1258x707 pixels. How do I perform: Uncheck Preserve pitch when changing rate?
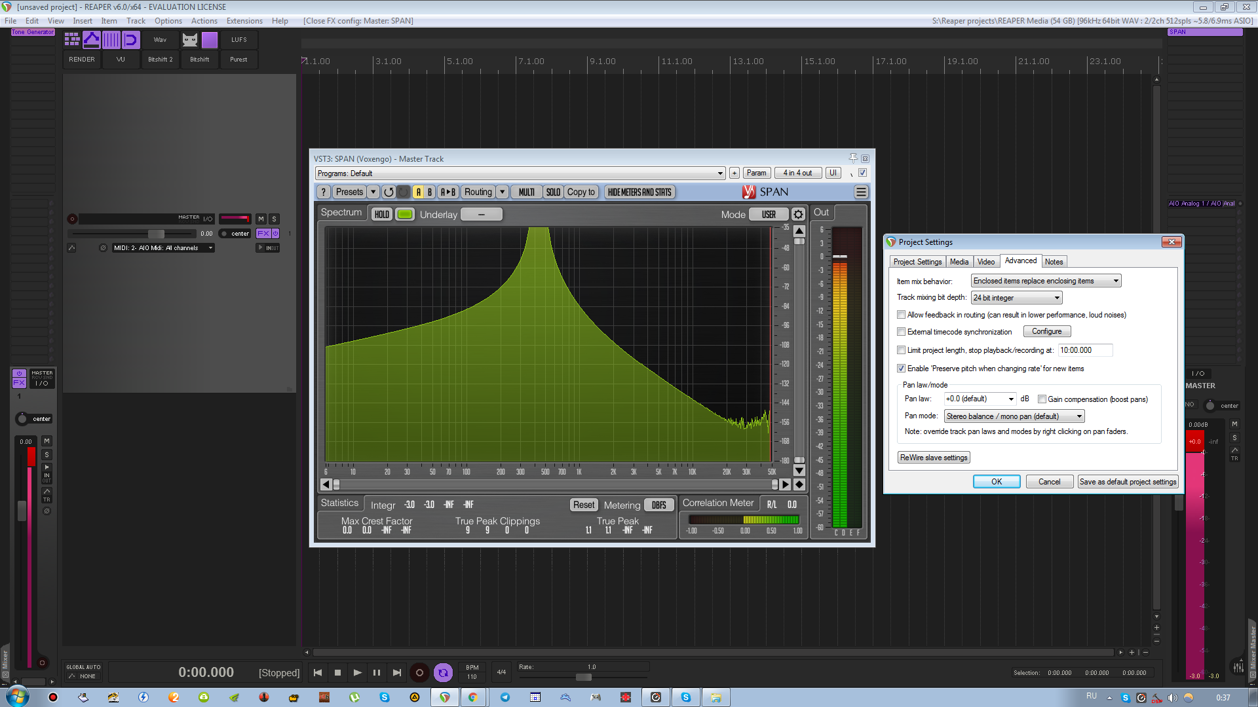pos(901,369)
